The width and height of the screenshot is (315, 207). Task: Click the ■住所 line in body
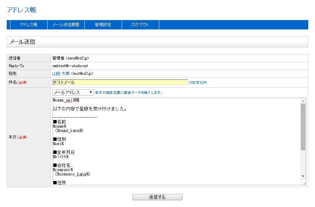(x=59, y=183)
